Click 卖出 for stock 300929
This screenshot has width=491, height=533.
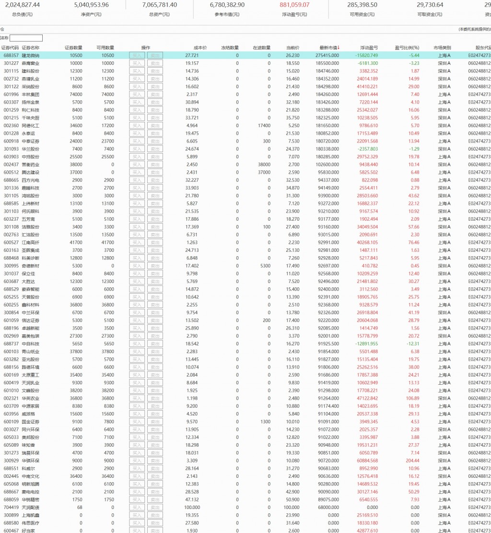[x=155, y=461]
